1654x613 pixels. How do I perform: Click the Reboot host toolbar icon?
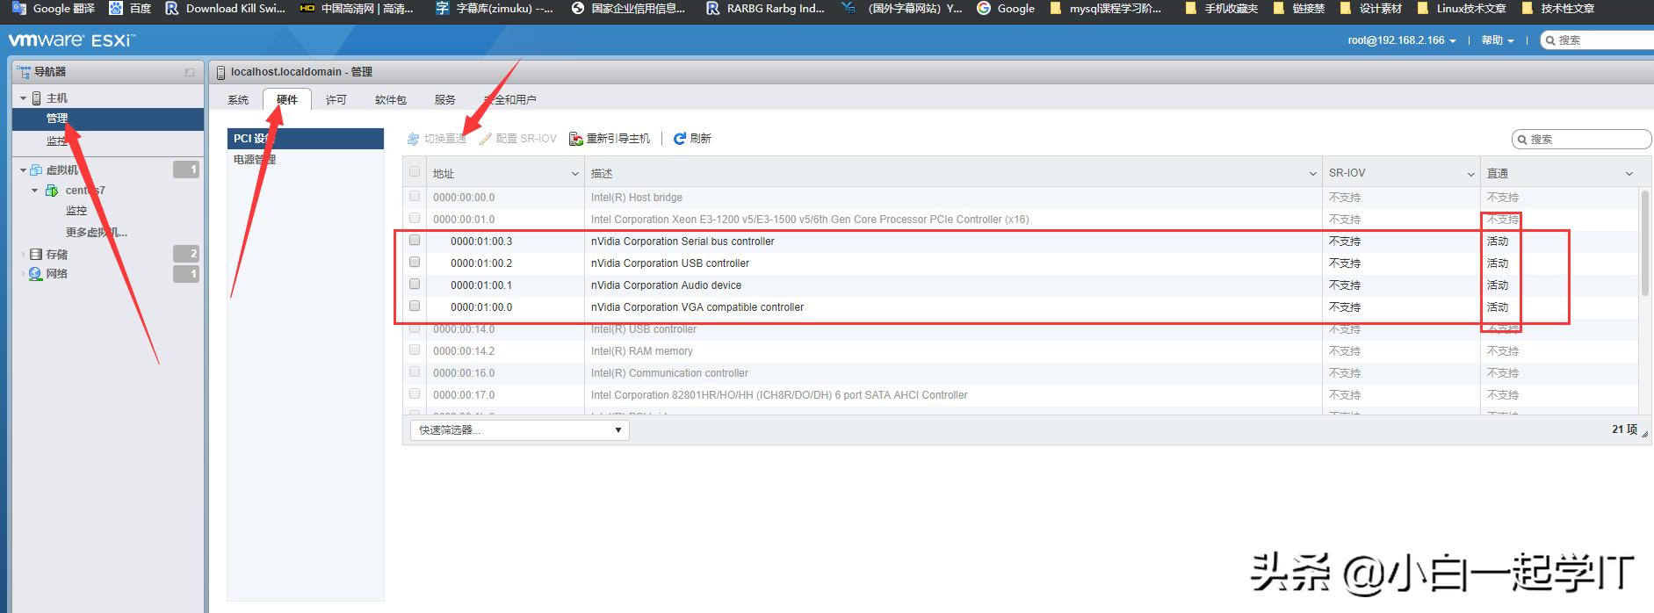576,139
